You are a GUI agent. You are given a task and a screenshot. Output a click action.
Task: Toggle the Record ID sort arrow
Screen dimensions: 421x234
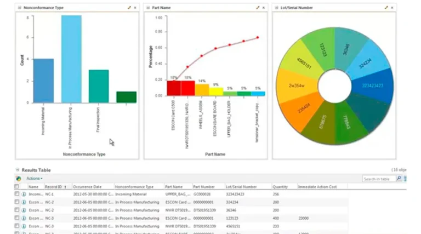click(x=65, y=187)
